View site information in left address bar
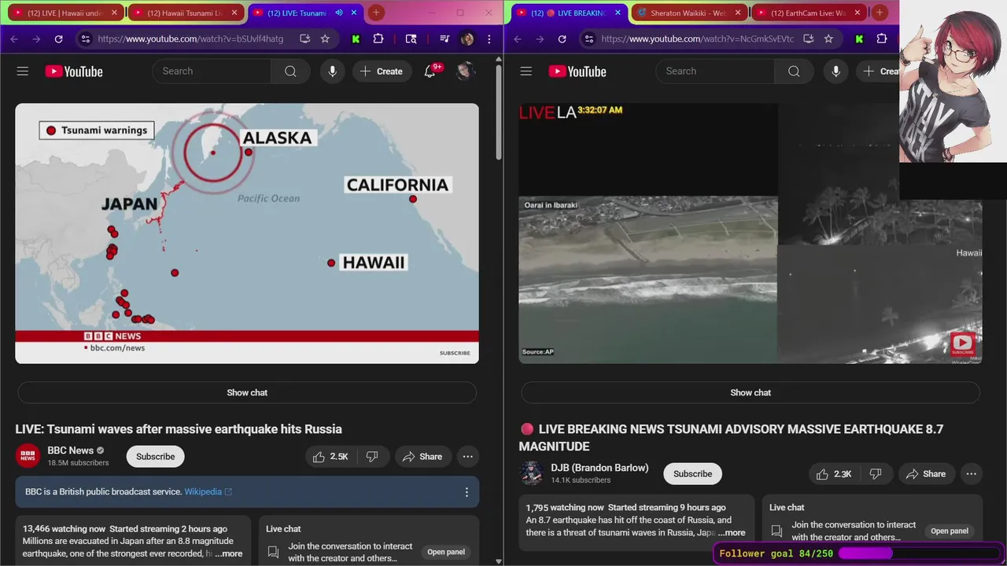 pos(86,39)
